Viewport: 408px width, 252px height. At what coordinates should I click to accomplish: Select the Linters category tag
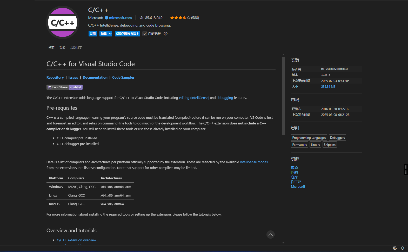click(x=315, y=145)
